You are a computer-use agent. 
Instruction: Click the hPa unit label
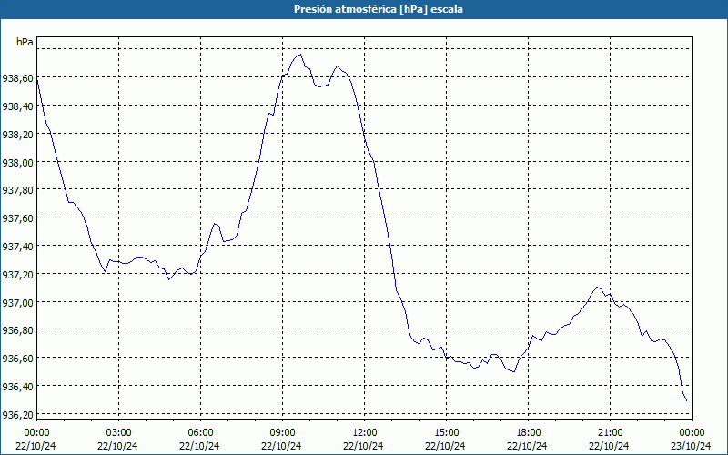click(25, 42)
